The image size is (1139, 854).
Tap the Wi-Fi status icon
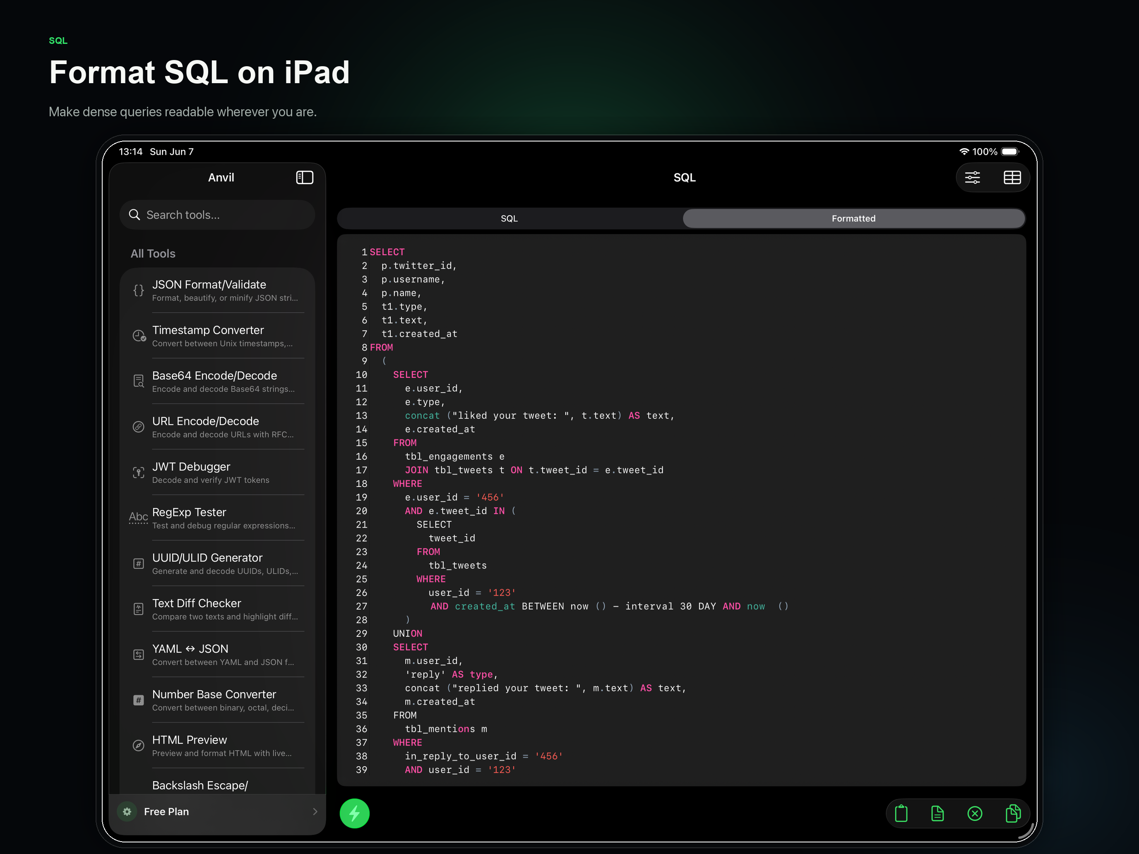[x=964, y=151]
